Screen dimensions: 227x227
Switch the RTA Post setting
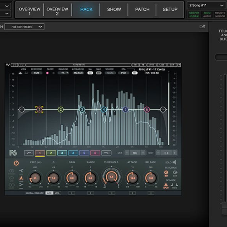click(x=123, y=73)
